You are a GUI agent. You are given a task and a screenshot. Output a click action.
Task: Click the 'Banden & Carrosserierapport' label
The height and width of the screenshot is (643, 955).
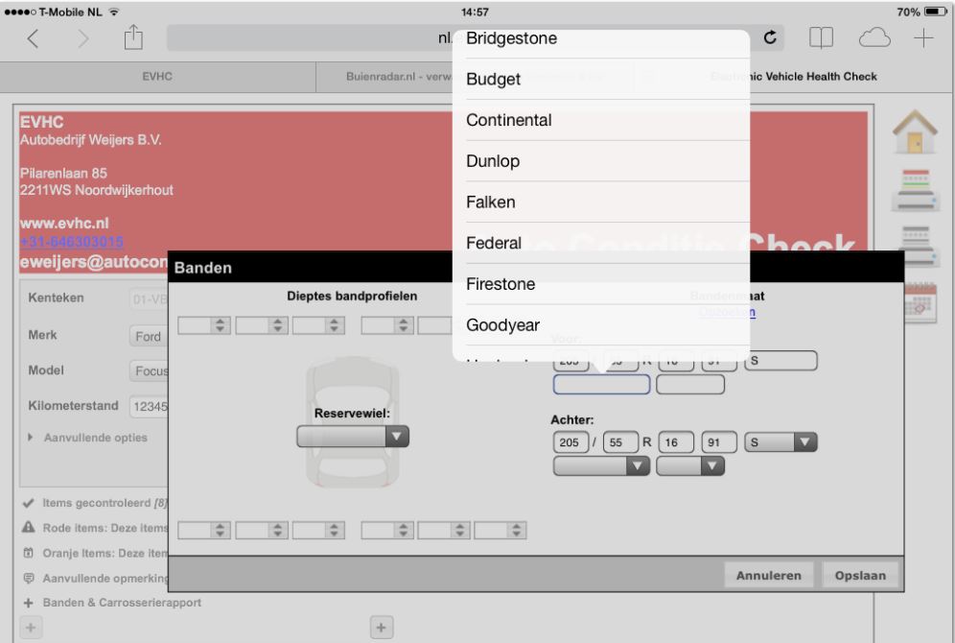coord(122,603)
